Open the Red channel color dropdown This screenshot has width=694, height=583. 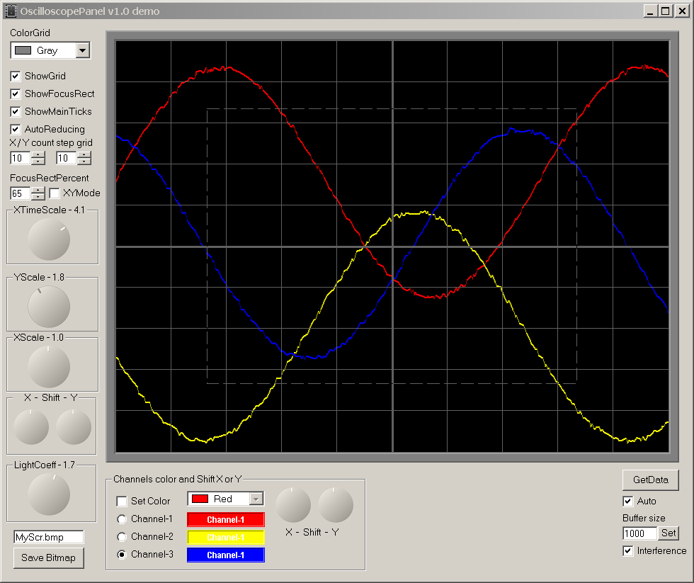point(256,499)
